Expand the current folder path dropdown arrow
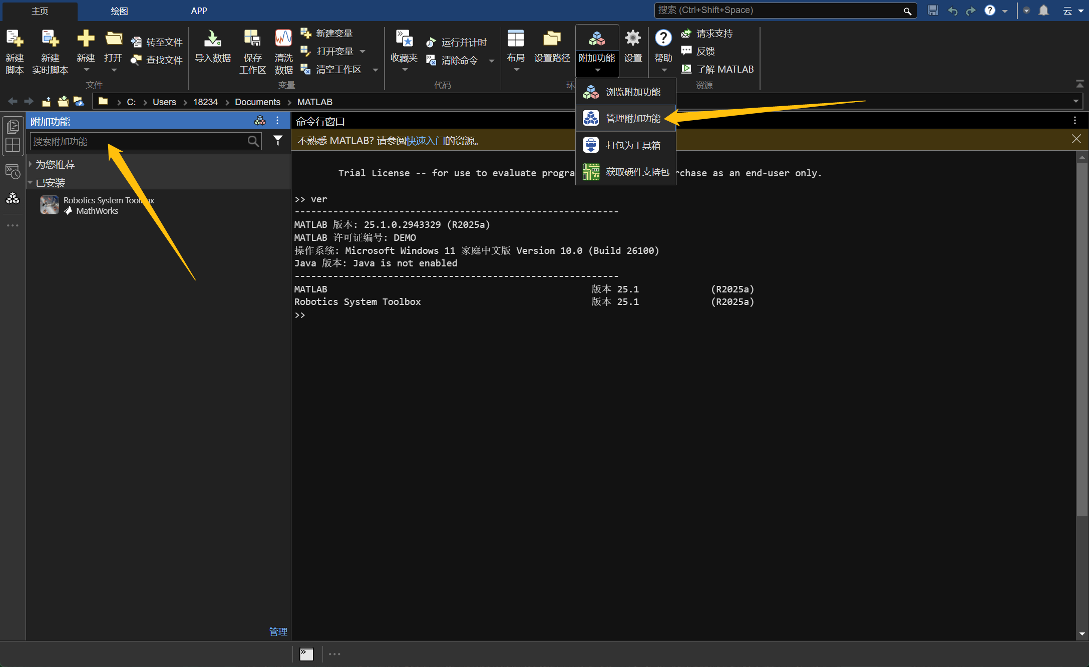The height and width of the screenshot is (667, 1089). point(1075,102)
